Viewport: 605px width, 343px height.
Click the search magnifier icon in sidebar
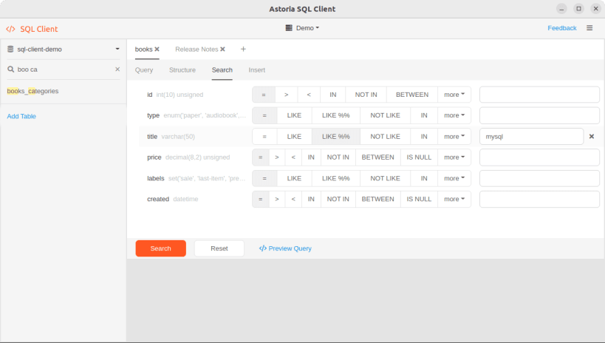11,69
